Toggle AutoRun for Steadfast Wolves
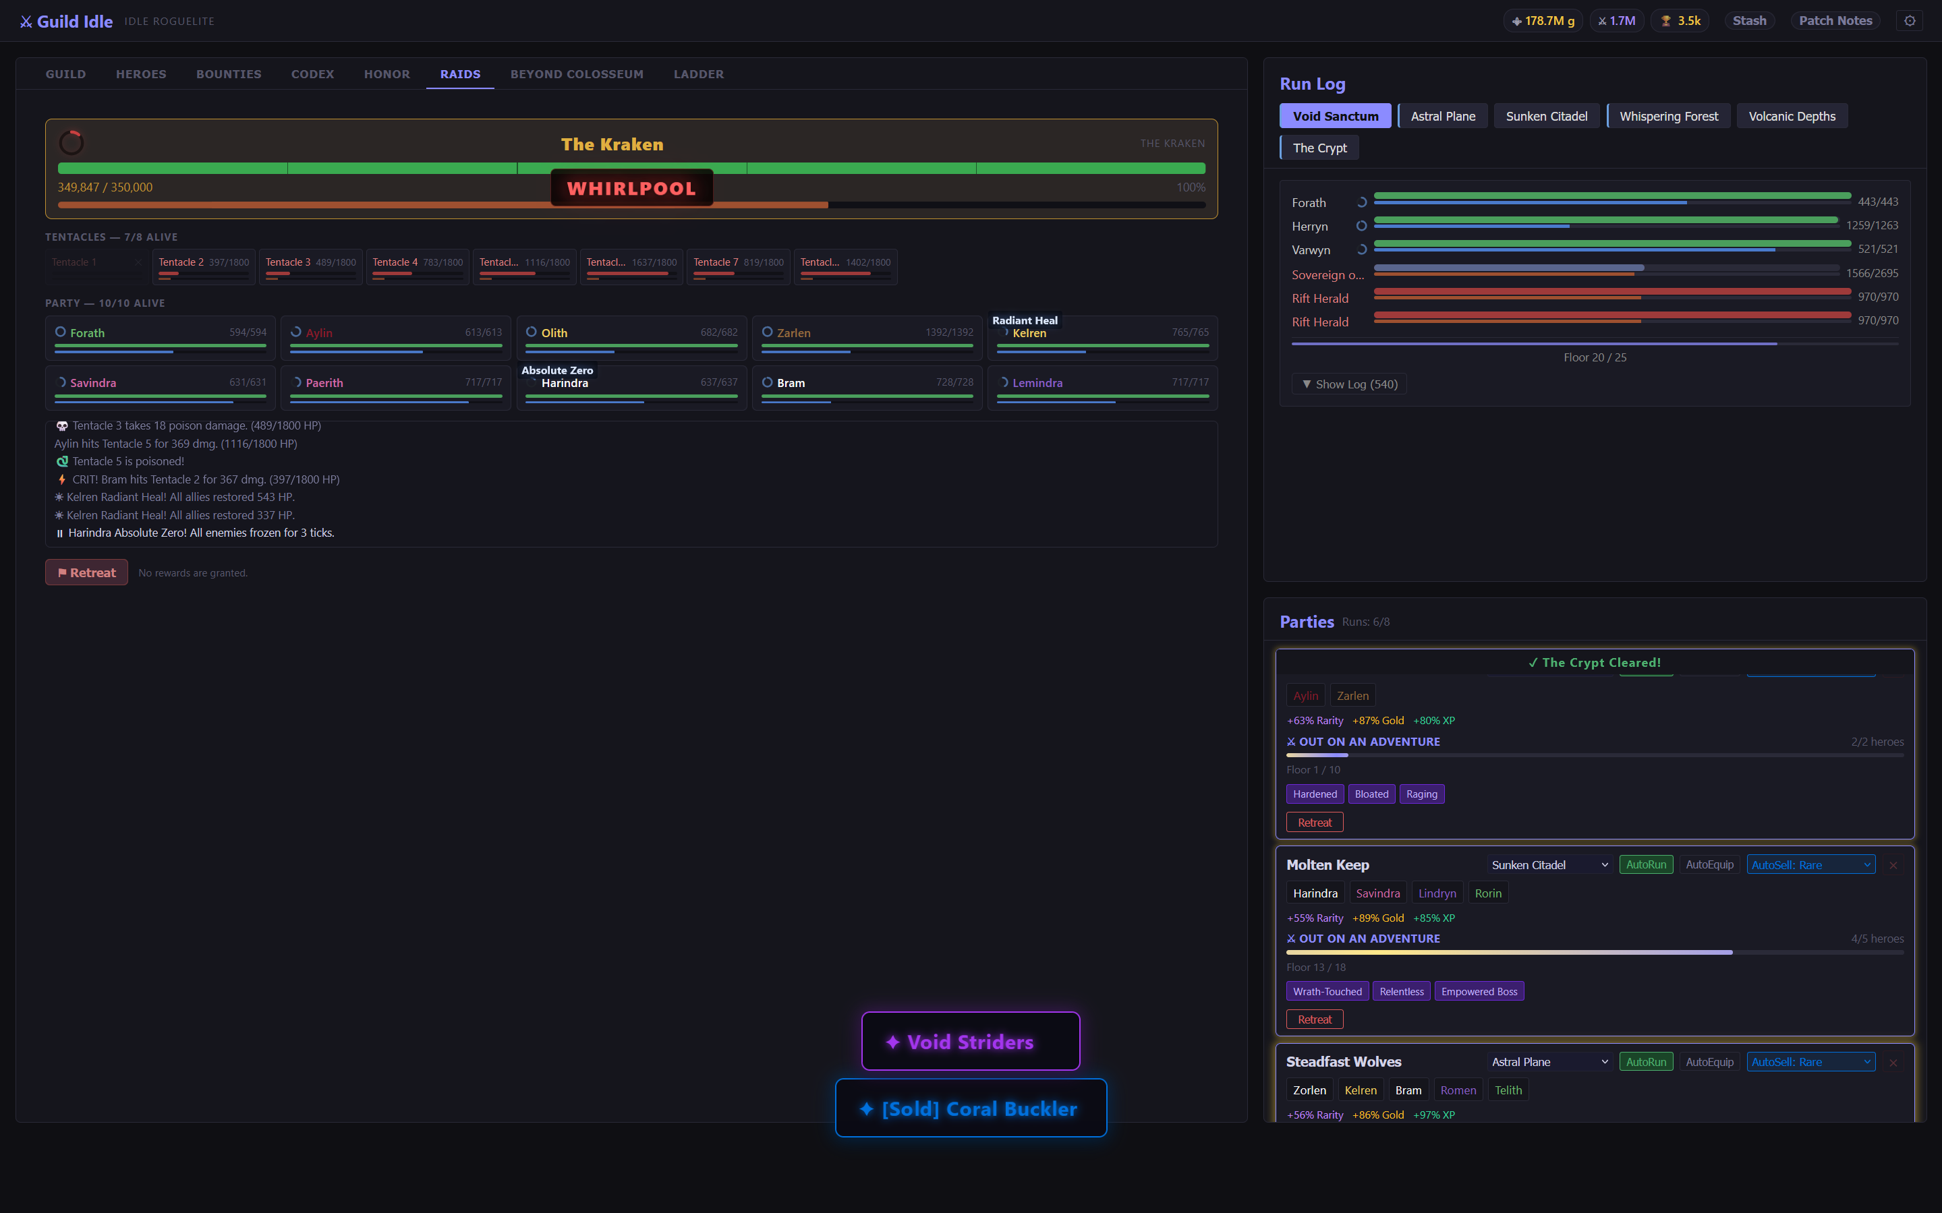The height and width of the screenshot is (1213, 1942). pos(1646,1062)
